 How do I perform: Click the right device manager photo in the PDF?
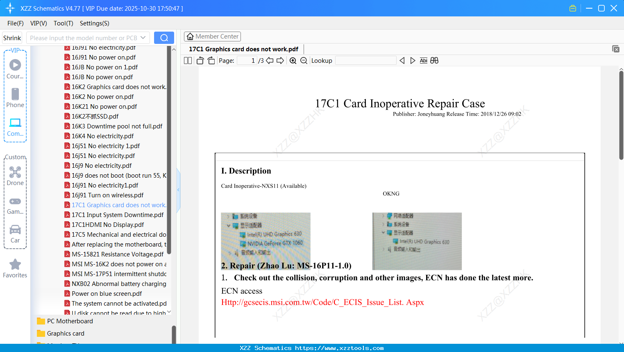point(417,241)
